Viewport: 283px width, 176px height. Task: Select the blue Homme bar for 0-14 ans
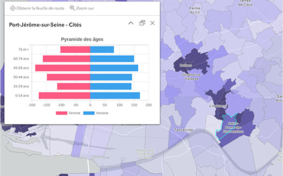(x=115, y=95)
